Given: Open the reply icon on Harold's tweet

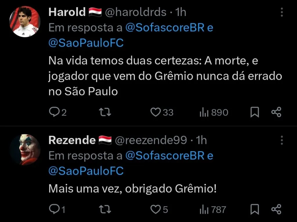Looking at the screenshot, I should tap(55, 112).
